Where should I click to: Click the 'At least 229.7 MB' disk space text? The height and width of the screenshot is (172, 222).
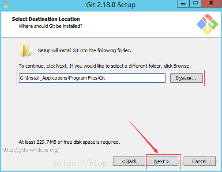(x=69, y=142)
